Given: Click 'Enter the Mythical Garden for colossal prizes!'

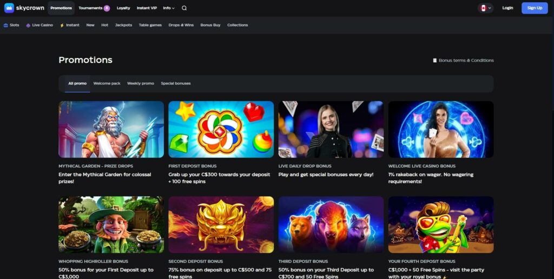Looking at the screenshot, I should click(105, 178).
